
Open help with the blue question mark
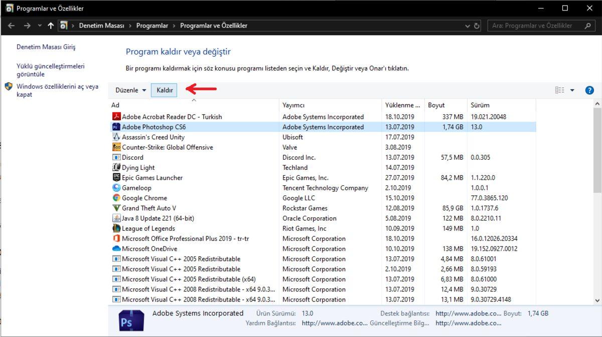pos(589,90)
